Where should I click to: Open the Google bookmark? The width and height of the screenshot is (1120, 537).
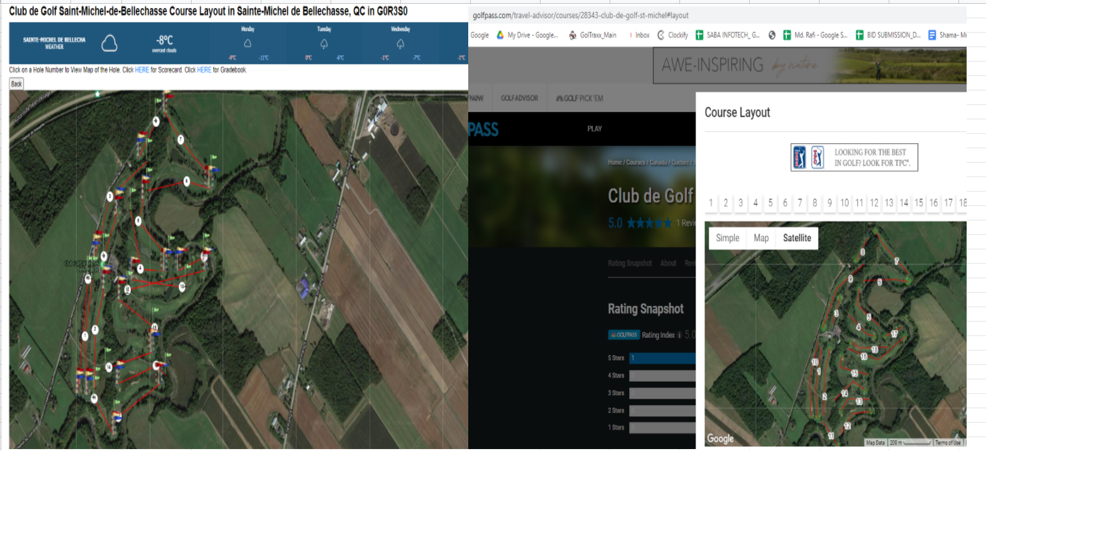click(x=480, y=35)
